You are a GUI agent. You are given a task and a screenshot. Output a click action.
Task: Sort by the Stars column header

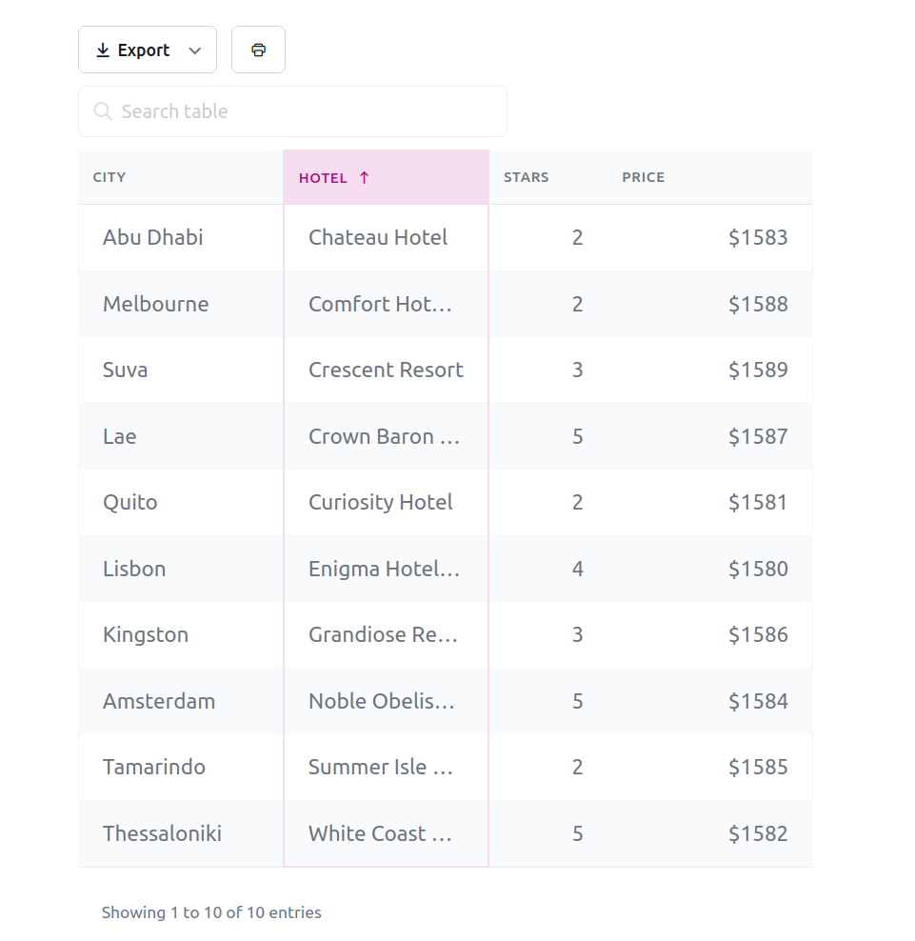click(x=547, y=177)
